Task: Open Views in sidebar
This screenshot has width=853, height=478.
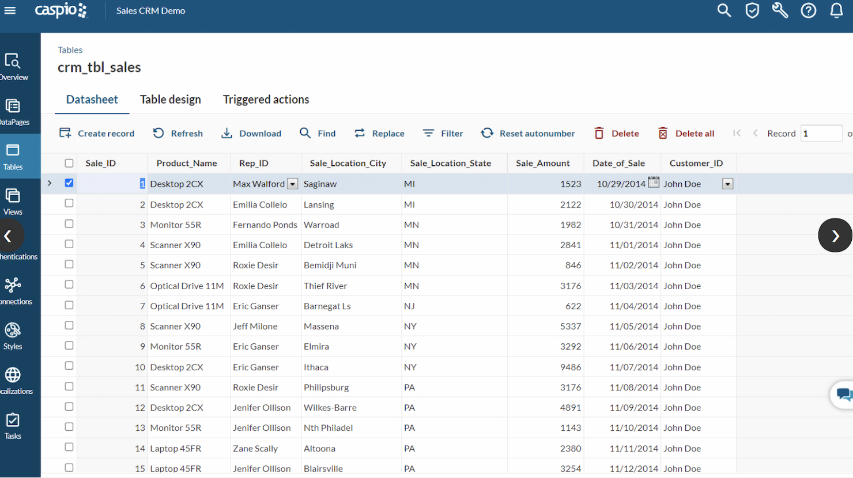Action: pyautogui.click(x=13, y=202)
